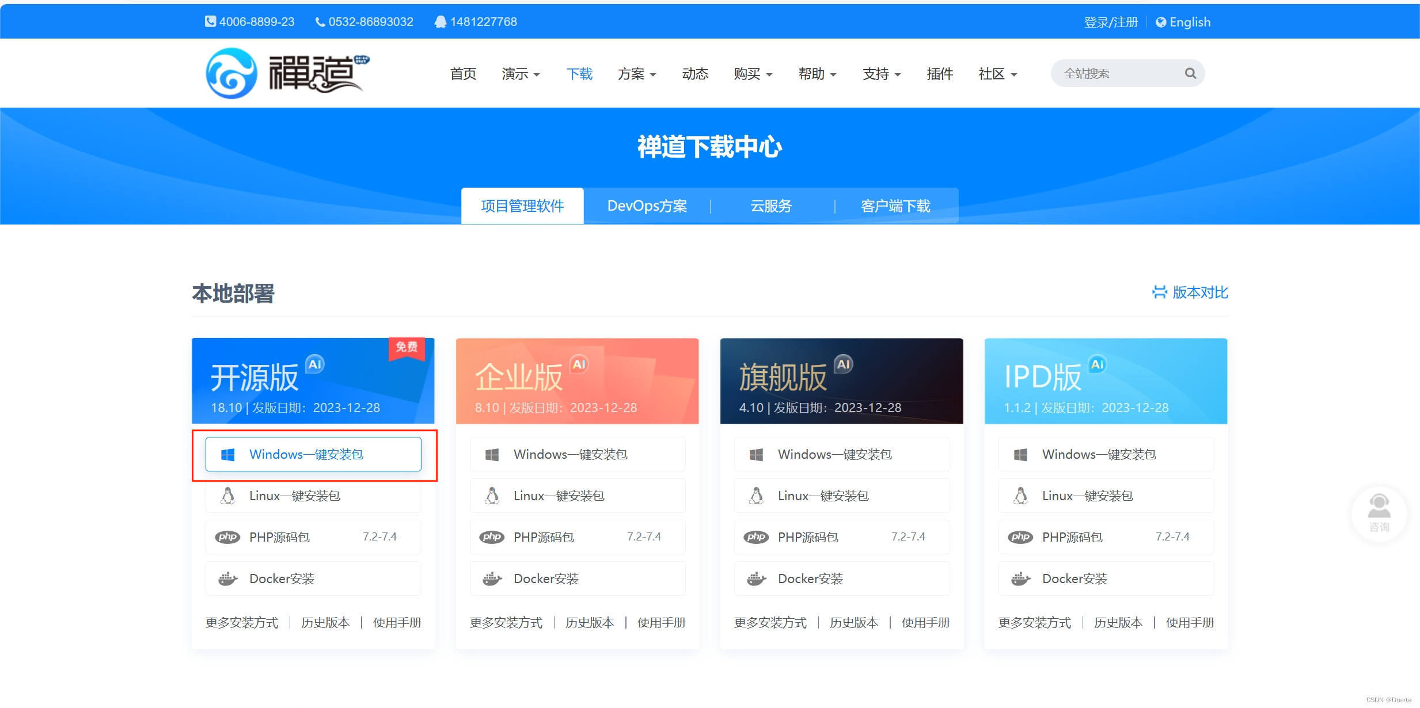
Task: Click the Linux penguin icon in the 开源版 card
Action: (228, 496)
